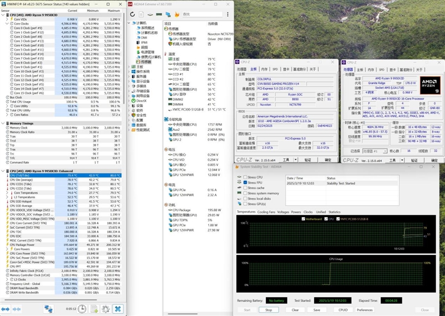Click the Stop button in stability test
Screen dimensions: 445x316
pyautogui.click(x=269, y=310)
